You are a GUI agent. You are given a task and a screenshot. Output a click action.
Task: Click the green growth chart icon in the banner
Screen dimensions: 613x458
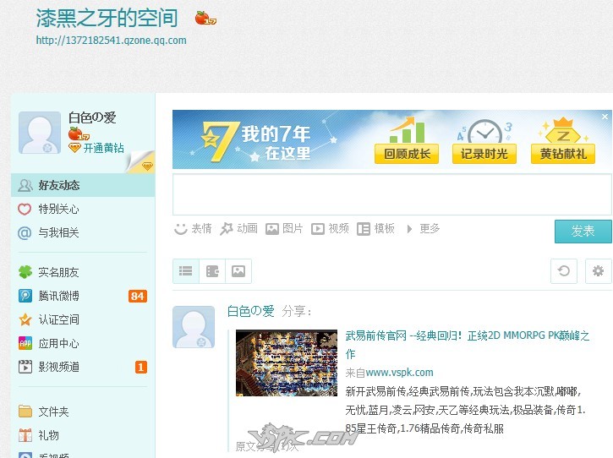407,130
